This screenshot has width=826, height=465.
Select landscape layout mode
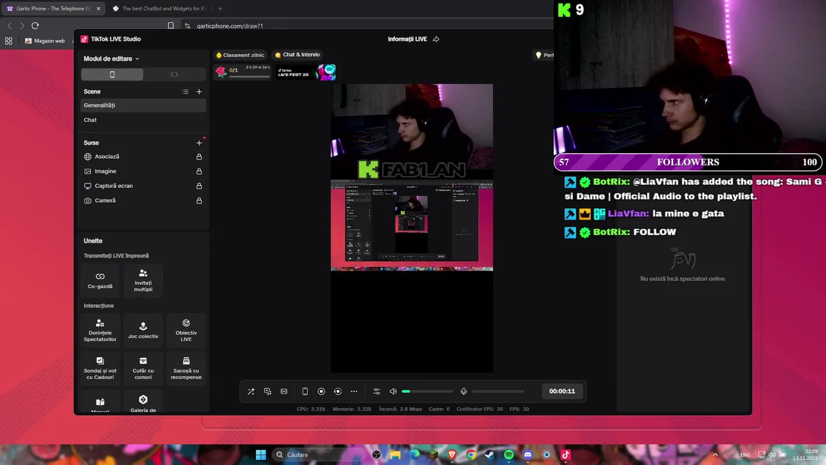pos(174,74)
